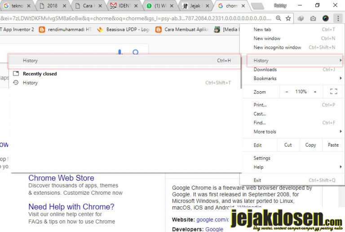
Task: Open 'rendimuhammad: HT' Blogger bookmark
Action: 65,30
